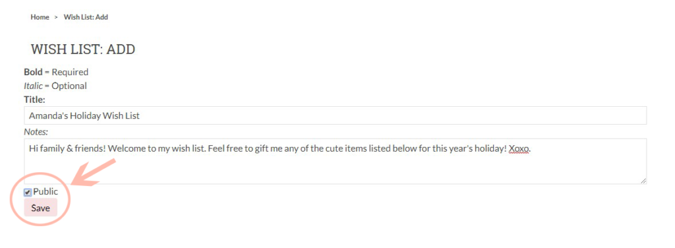Click the Save button
This screenshot has width=675, height=248.
(x=40, y=208)
